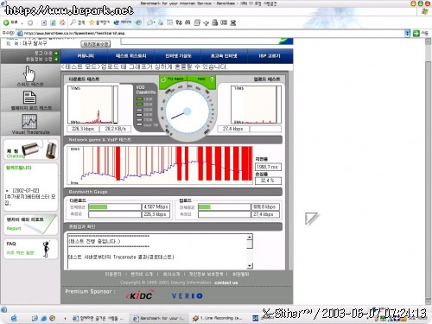
Task: Click the contact us footer link
Action: 226,283
